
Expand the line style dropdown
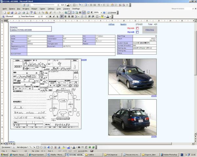coord(58,5)
